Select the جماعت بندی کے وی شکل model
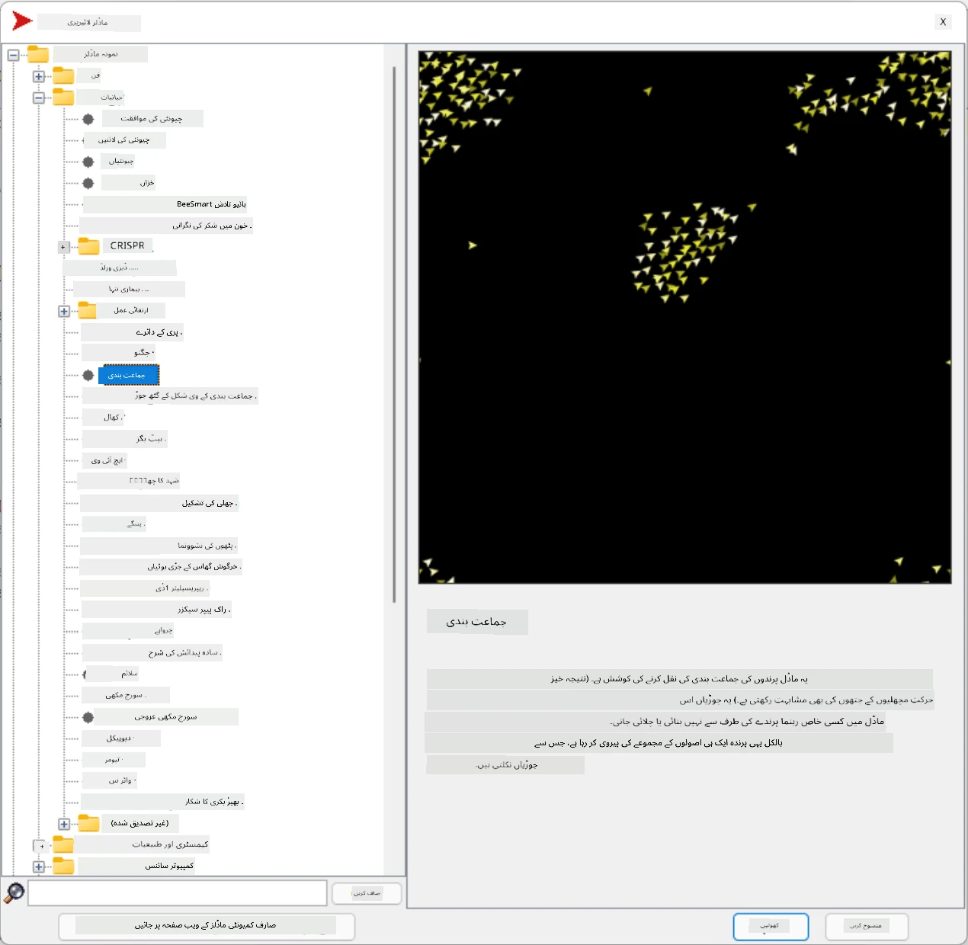968x945 pixels. [171, 396]
